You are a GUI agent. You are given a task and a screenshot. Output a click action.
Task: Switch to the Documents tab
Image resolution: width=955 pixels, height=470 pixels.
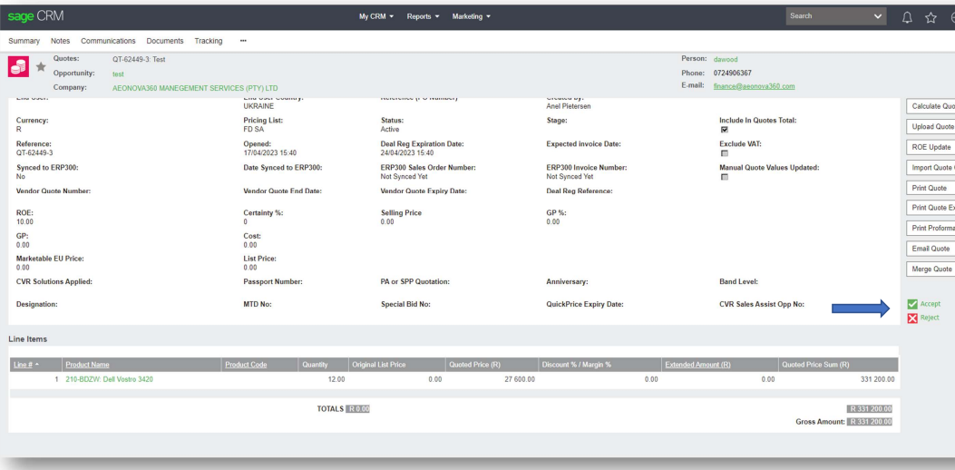tap(164, 41)
